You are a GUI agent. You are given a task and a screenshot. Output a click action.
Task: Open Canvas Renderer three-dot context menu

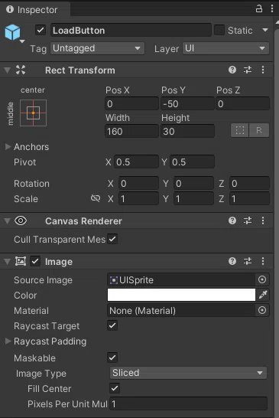[x=263, y=220]
